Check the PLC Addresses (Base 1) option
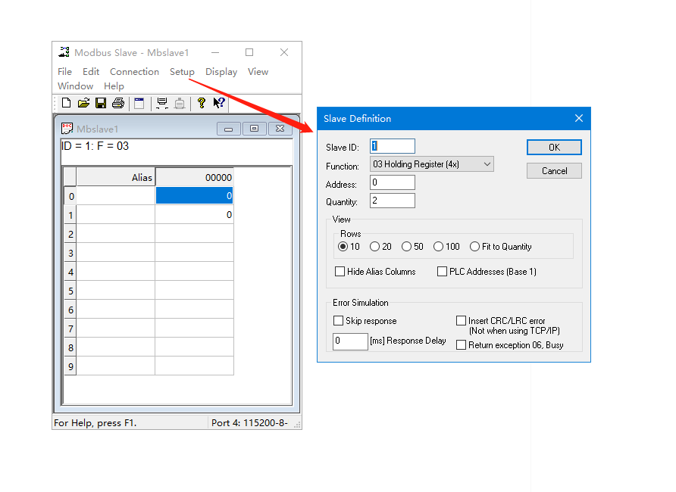The image size is (676, 492). [x=442, y=272]
